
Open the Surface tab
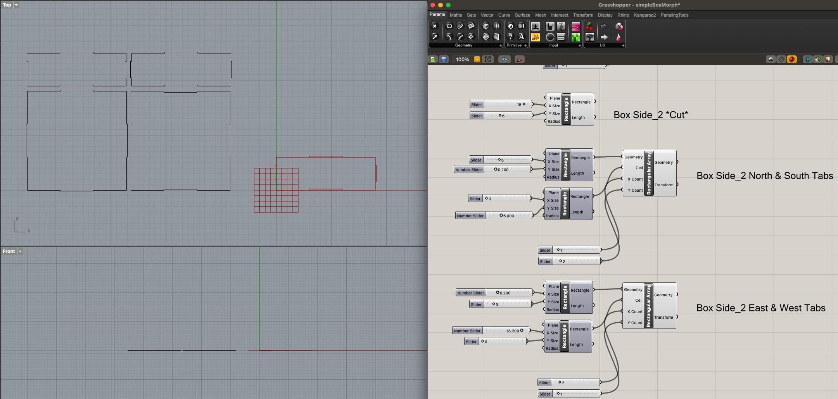point(522,15)
